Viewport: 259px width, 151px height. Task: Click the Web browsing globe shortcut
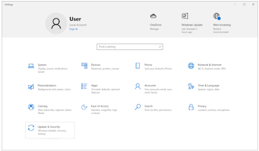(217, 16)
